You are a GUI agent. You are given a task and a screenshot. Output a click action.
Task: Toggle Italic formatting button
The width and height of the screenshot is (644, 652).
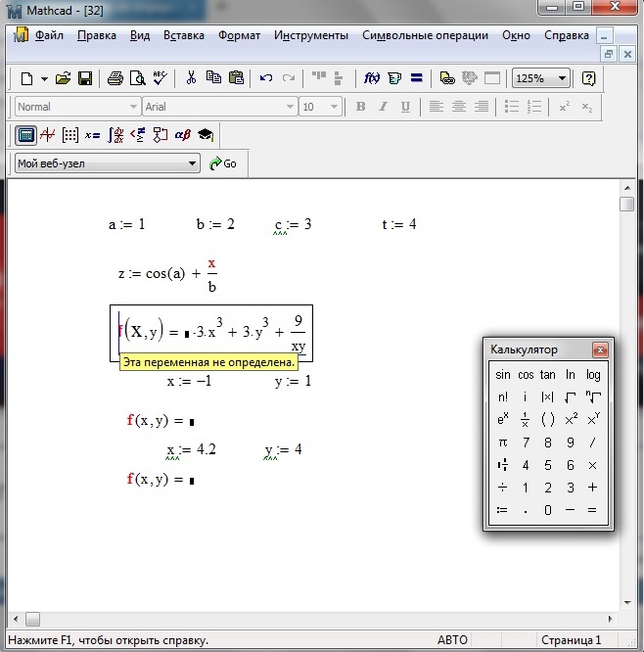click(x=383, y=107)
